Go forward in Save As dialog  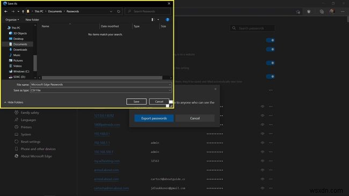tap(13, 11)
